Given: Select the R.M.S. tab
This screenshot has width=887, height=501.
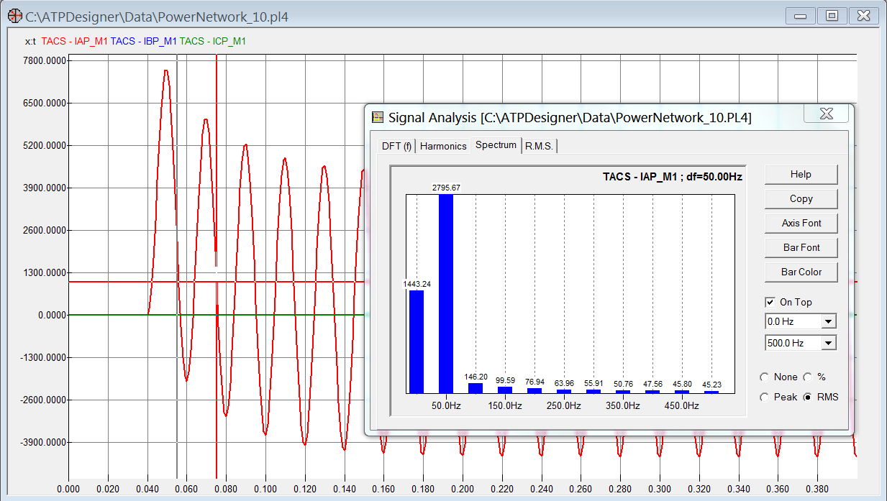Looking at the screenshot, I should point(539,146).
